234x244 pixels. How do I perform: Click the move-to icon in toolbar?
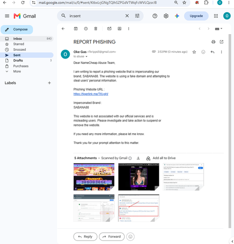119,29
